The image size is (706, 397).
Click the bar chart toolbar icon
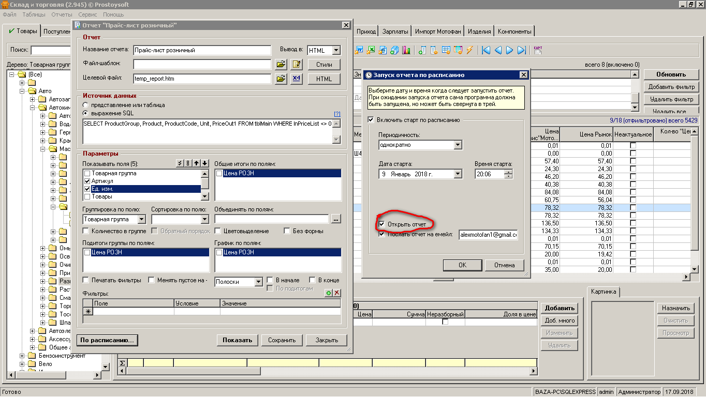click(406, 50)
